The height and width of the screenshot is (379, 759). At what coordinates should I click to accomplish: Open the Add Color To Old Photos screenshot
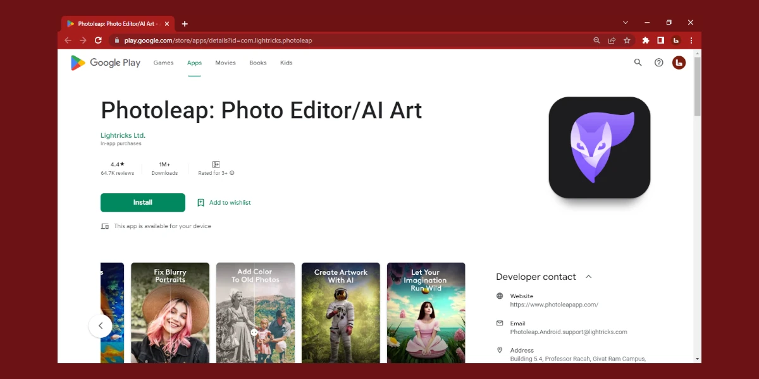point(256,313)
